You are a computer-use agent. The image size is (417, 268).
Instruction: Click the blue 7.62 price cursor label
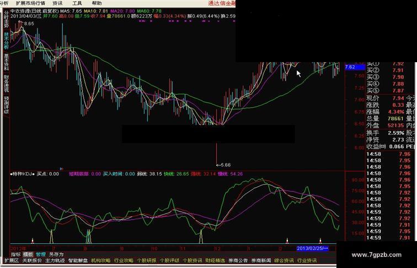(x=355, y=67)
